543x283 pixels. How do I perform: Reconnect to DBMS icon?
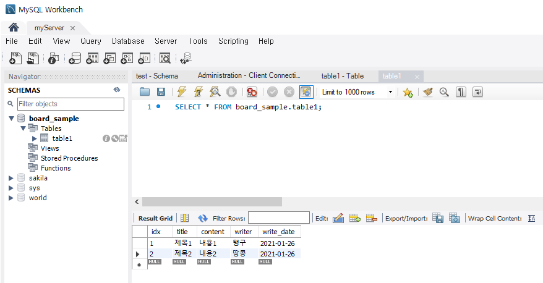click(x=186, y=58)
